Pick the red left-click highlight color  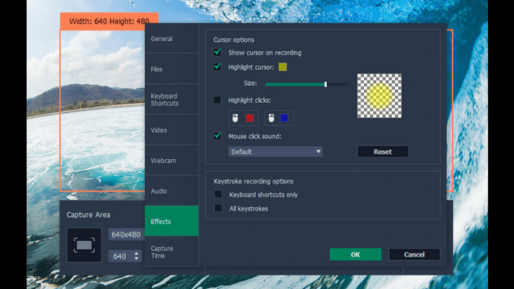click(x=249, y=118)
